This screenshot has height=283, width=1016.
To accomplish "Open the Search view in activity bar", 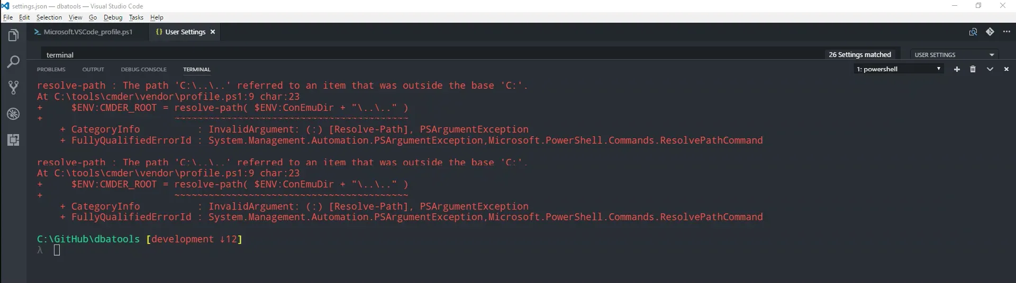I will tap(13, 62).
